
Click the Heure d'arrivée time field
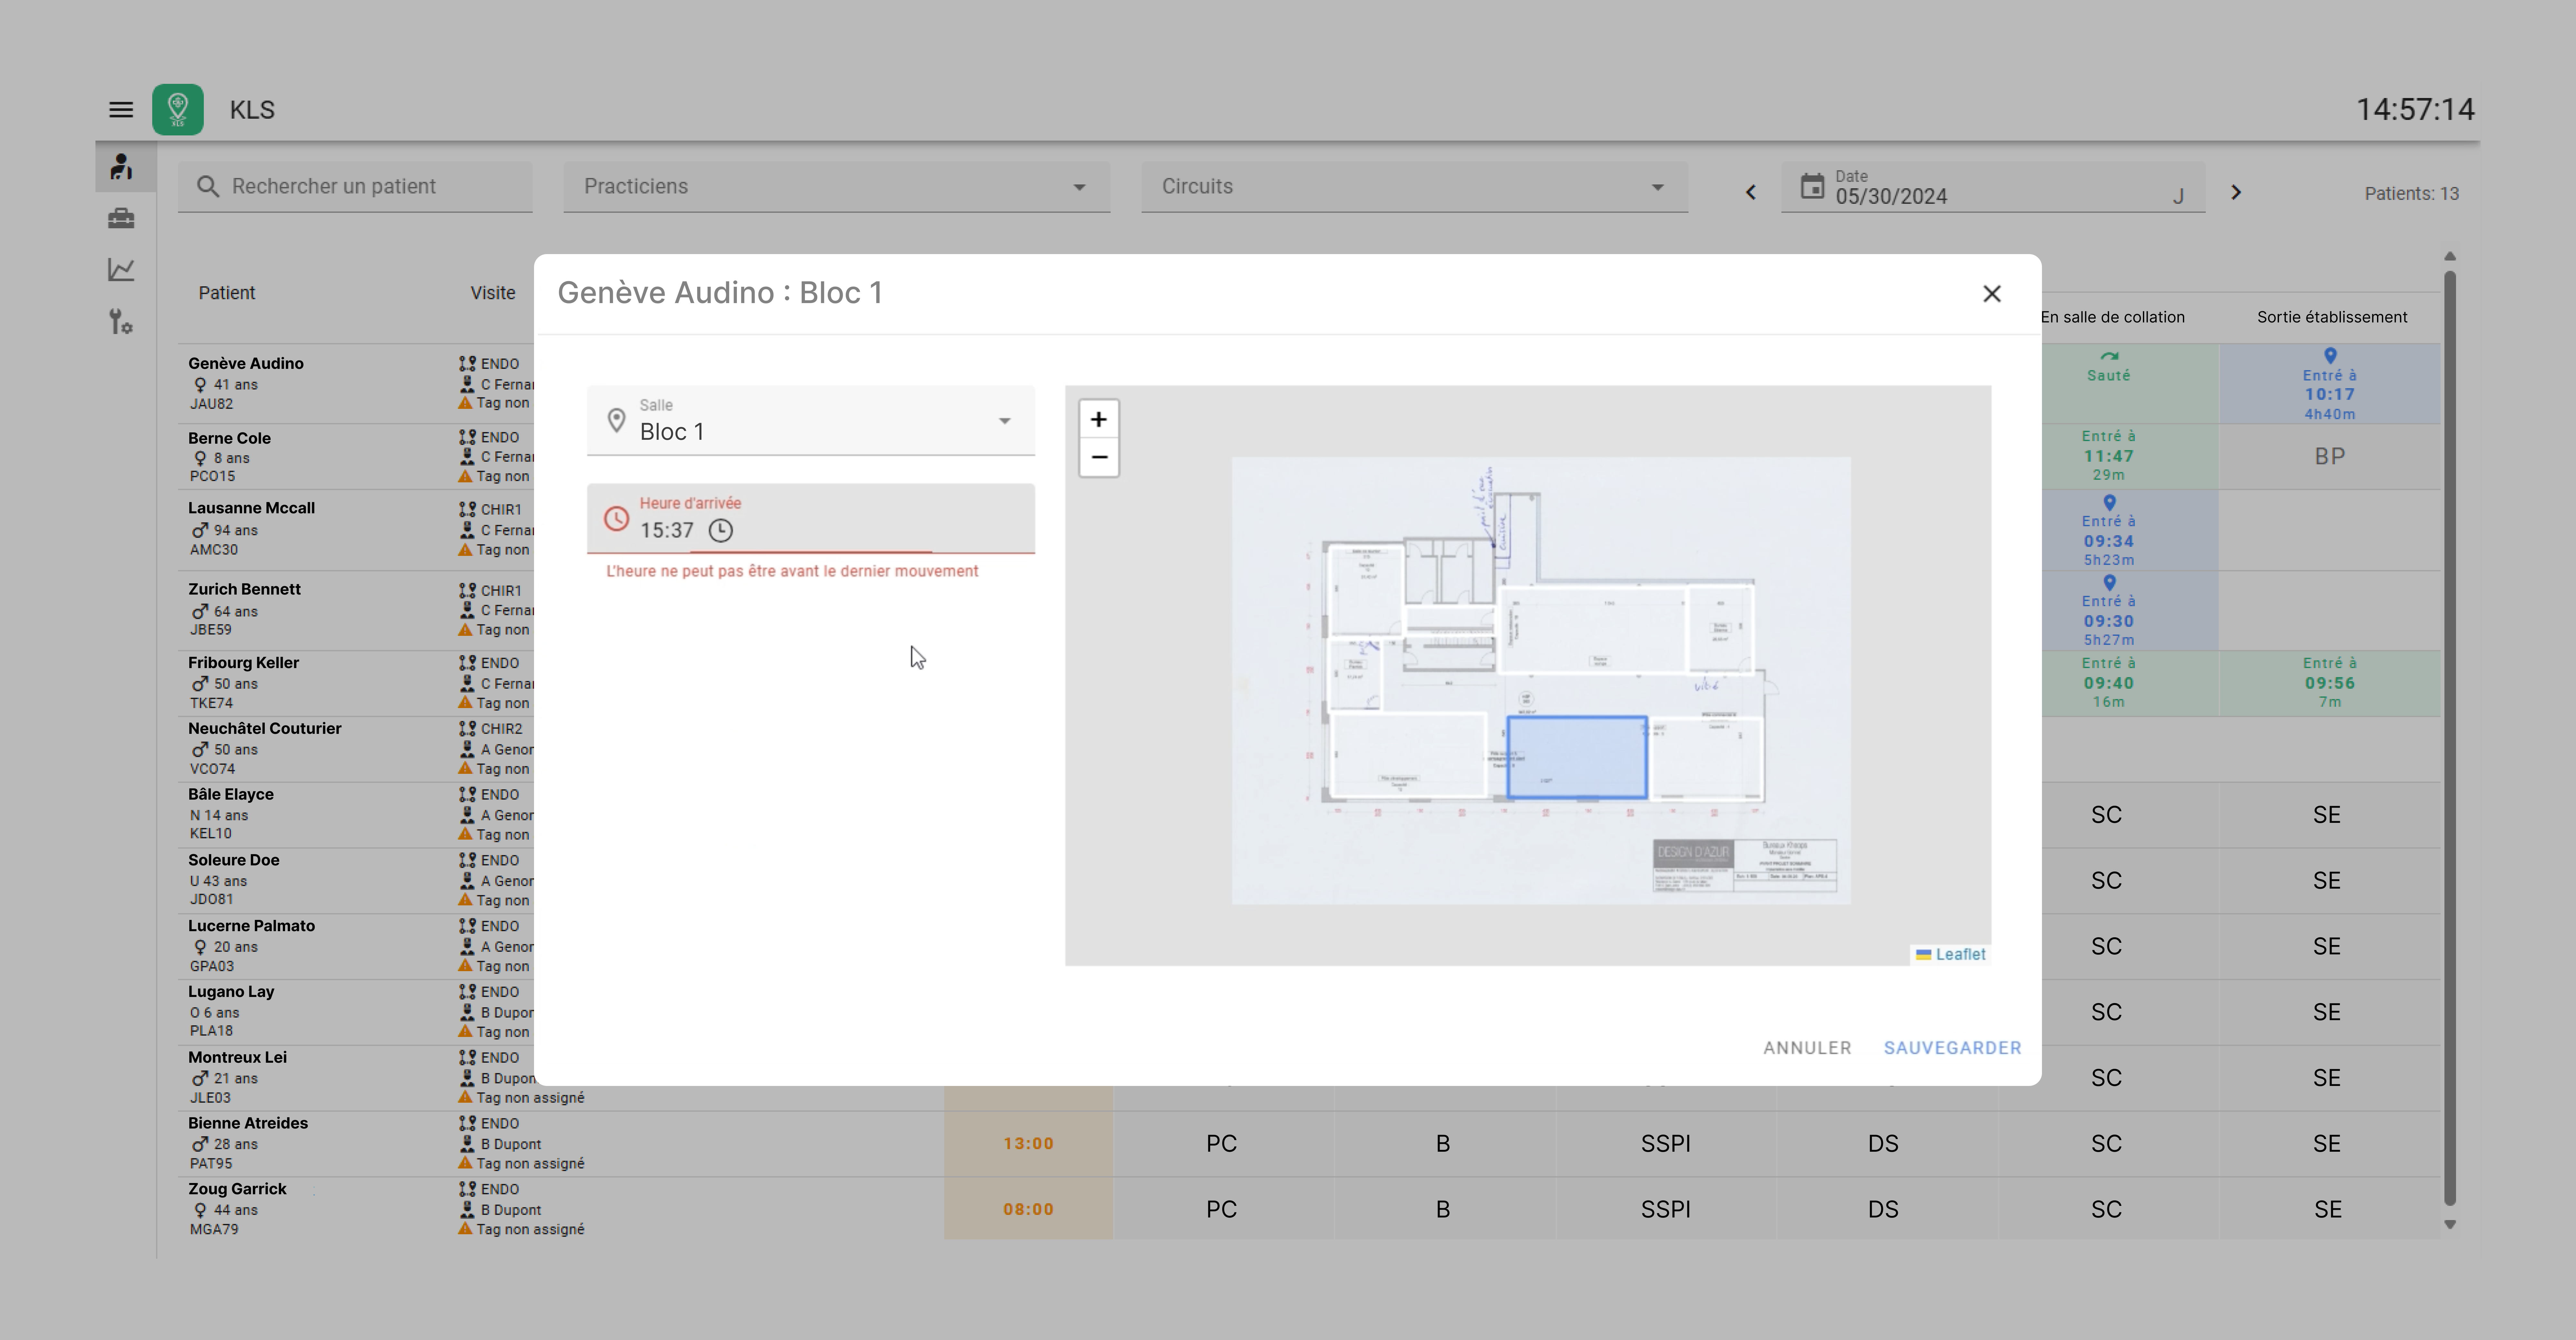click(x=811, y=519)
